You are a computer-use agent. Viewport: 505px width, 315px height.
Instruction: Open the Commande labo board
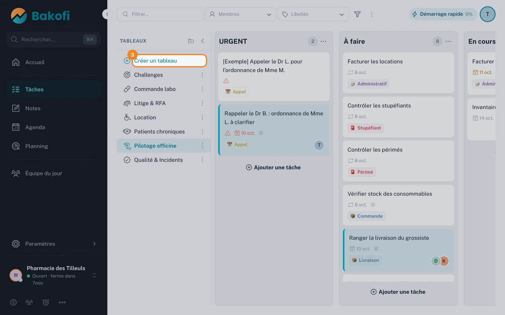(164, 89)
